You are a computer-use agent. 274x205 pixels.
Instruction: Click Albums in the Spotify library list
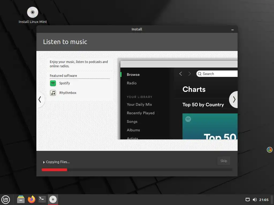click(x=133, y=130)
